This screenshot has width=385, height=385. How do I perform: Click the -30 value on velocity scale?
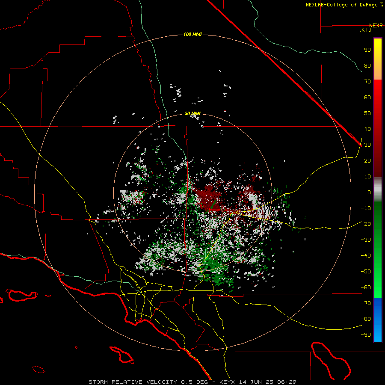click(366, 240)
